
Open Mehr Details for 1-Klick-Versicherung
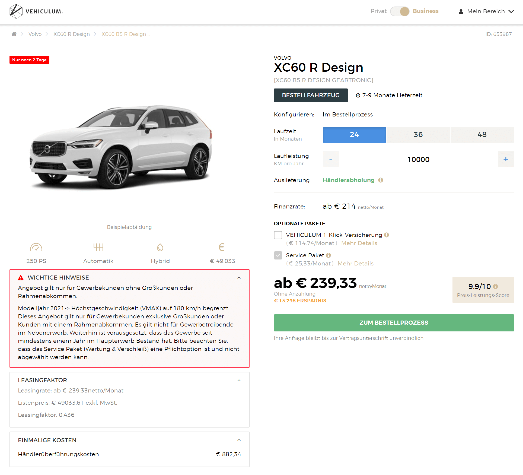click(x=359, y=243)
